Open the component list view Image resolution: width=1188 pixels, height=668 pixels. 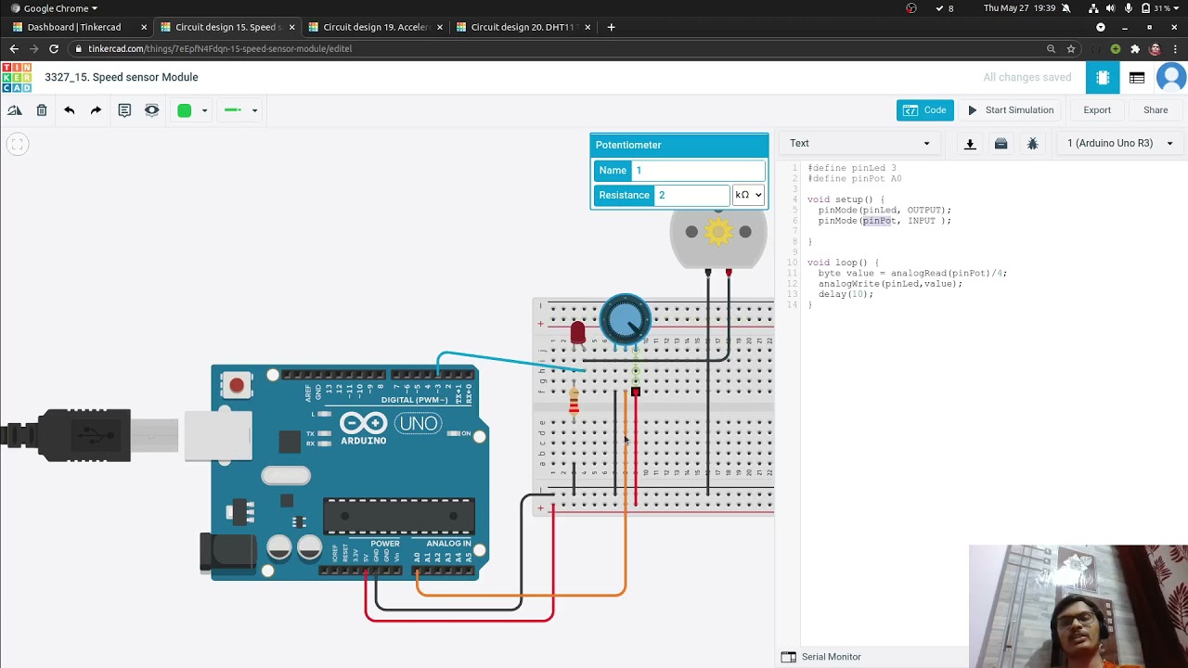(x=1137, y=78)
